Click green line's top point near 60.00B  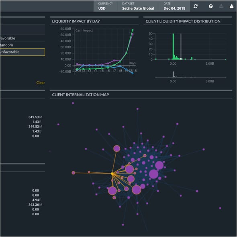(133, 30)
